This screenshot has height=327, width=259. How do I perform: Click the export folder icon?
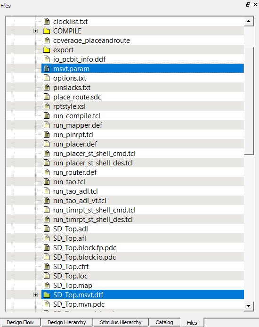tap(47, 50)
